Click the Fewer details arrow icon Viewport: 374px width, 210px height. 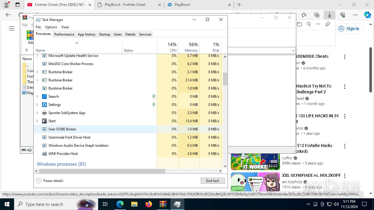(39, 181)
